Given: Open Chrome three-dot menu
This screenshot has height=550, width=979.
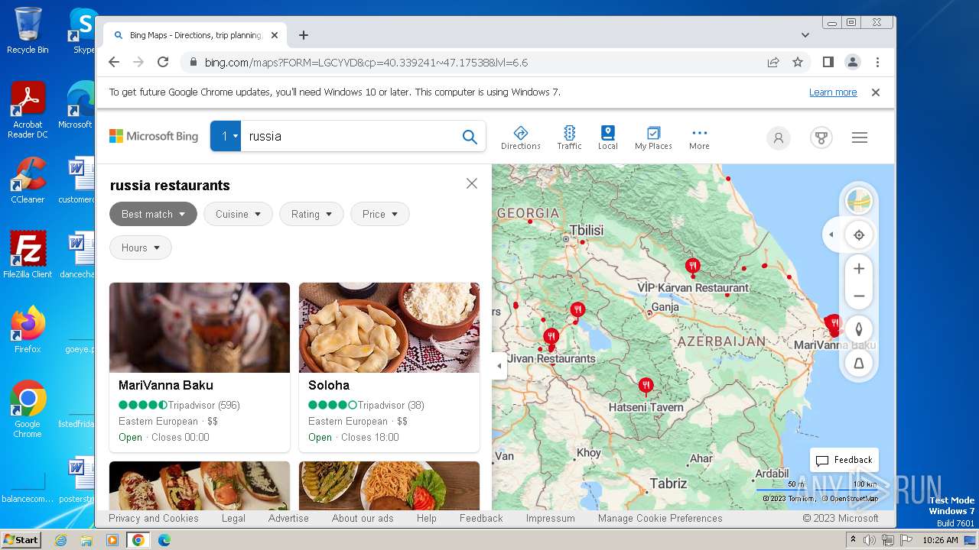Looking at the screenshot, I should tap(877, 63).
